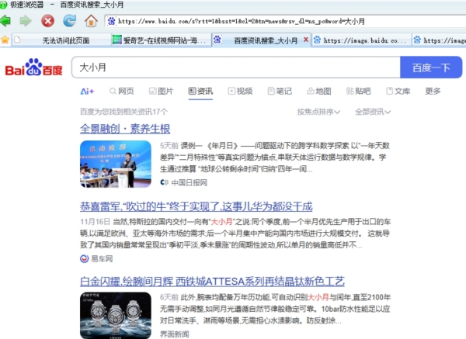Screen dimensions: 466x339
Task: Click the Baidu logo
Action: [x=33, y=69]
